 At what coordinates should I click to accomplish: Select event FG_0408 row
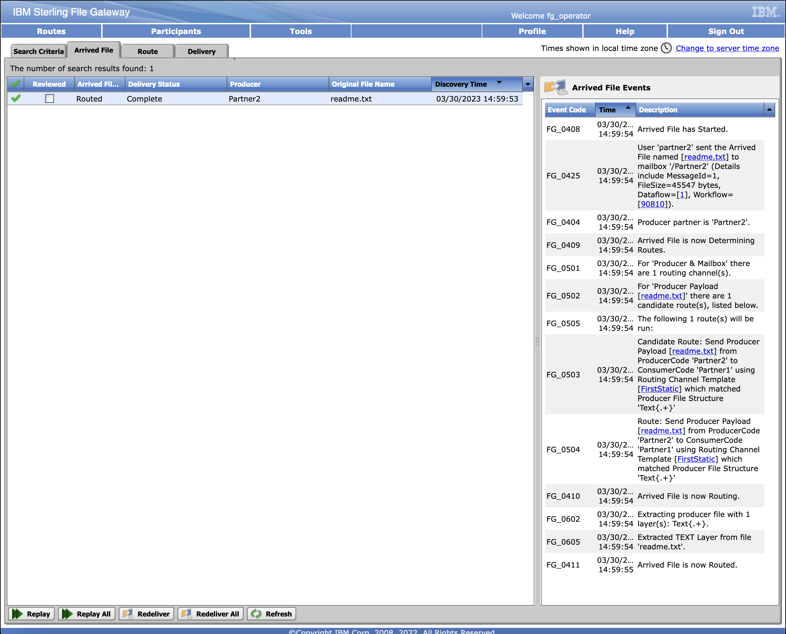point(654,129)
